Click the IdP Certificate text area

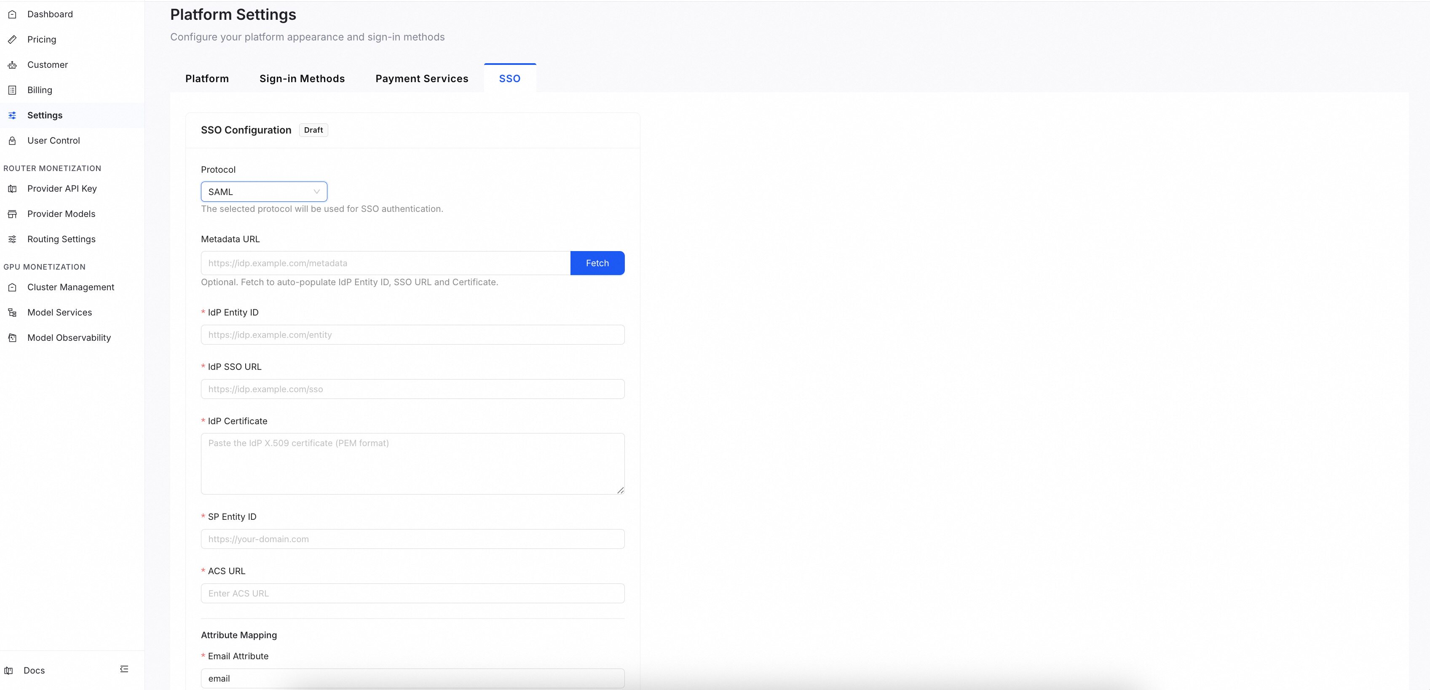[x=412, y=463]
